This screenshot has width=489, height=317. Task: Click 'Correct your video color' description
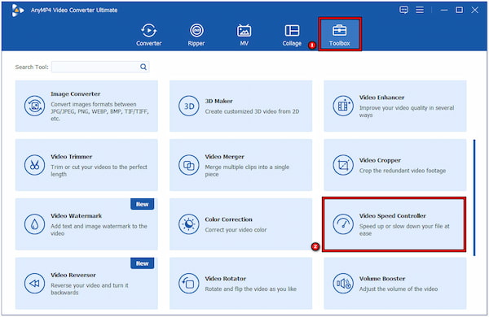pyautogui.click(x=236, y=230)
